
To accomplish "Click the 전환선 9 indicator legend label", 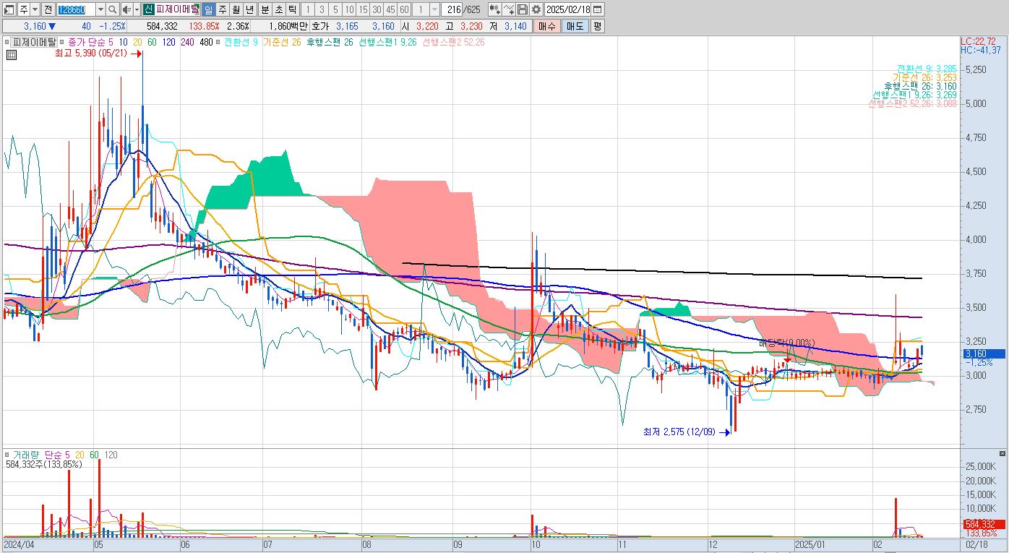I will pyautogui.click(x=241, y=42).
